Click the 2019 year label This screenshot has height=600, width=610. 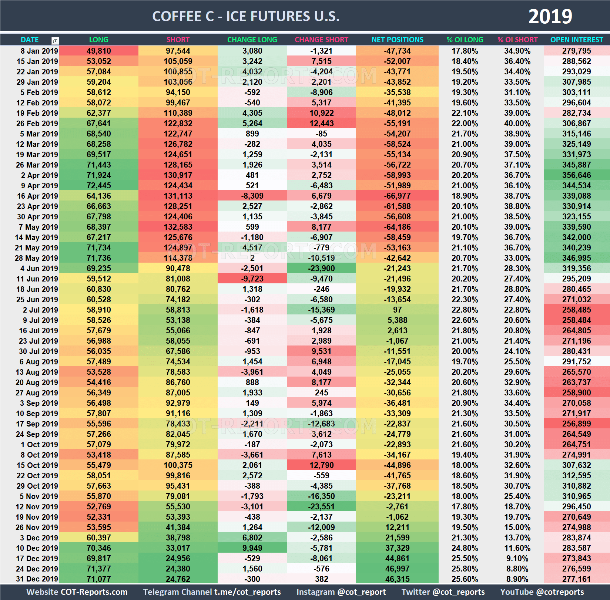[550, 16]
